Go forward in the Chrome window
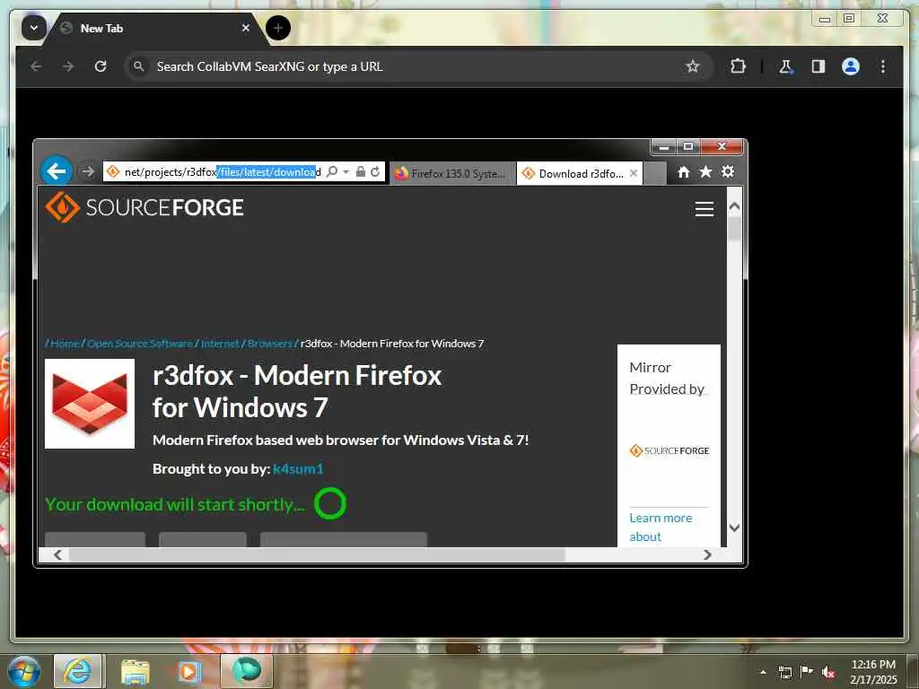Viewport: 919px width, 689px height. click(68, 66)
